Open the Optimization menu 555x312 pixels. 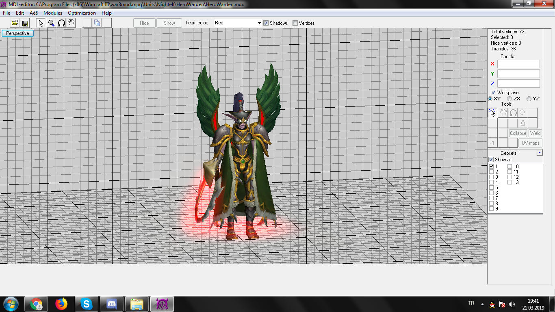[82, 13]
